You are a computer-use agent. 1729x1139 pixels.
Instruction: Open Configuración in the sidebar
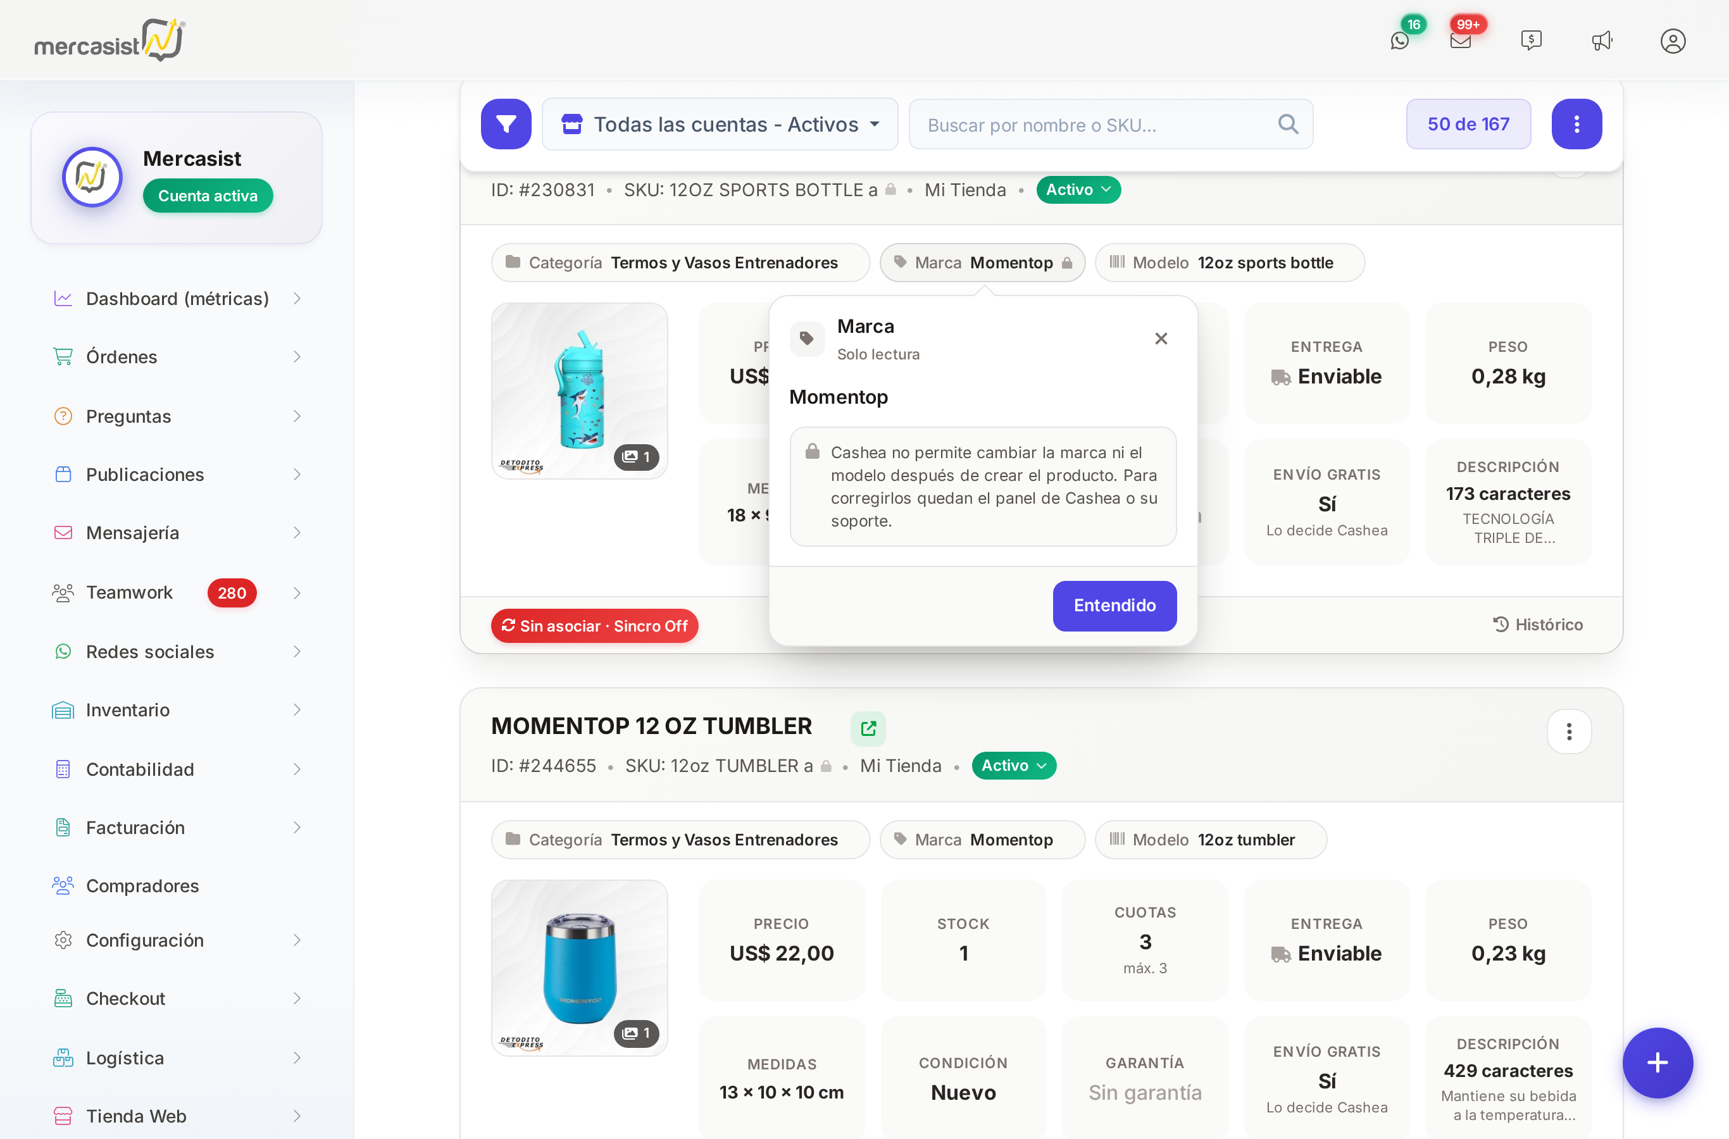click(177, 940)
